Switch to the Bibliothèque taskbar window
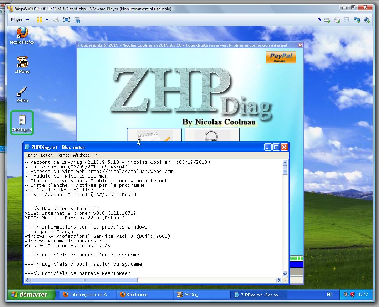The width and height of the screenshot is (379, 307). pyautogui.click(x=144, y=295)
